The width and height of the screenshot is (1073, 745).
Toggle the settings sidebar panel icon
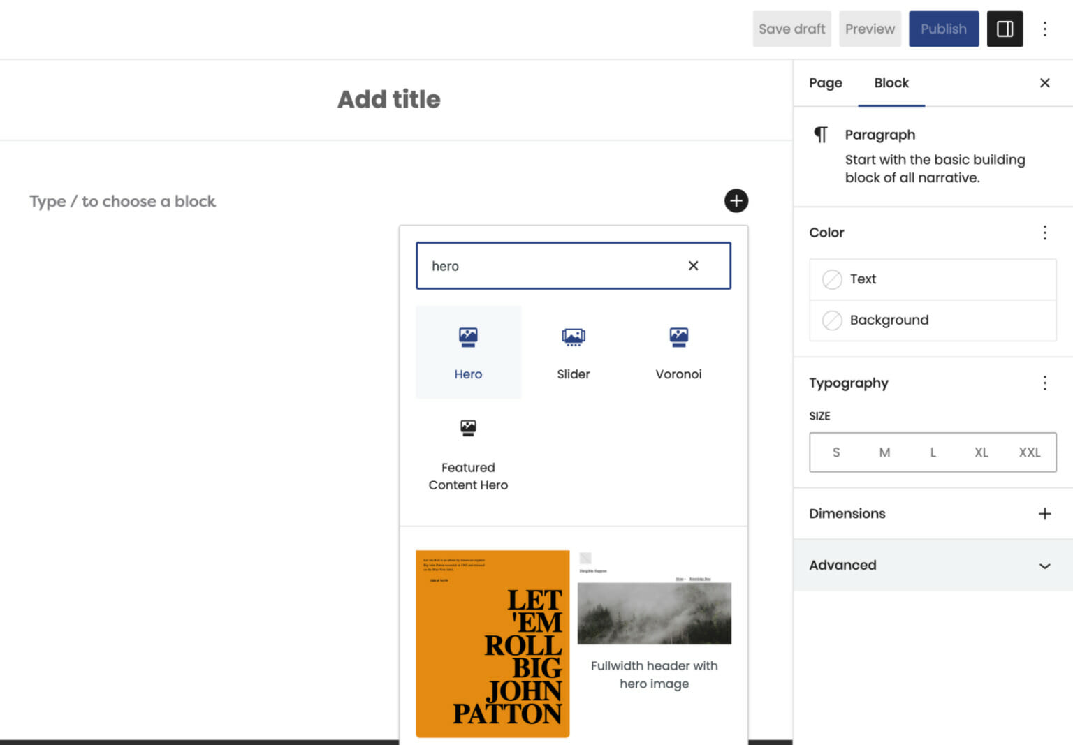click(x=1004, y=29)
